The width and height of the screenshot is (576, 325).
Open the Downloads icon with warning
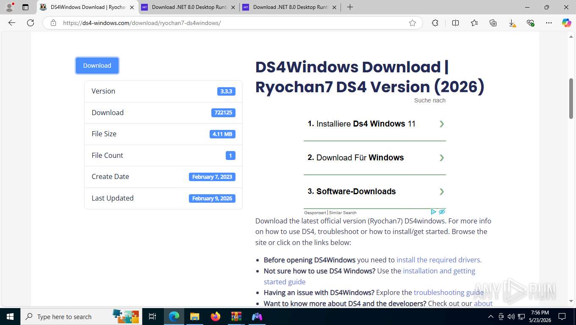512,23
